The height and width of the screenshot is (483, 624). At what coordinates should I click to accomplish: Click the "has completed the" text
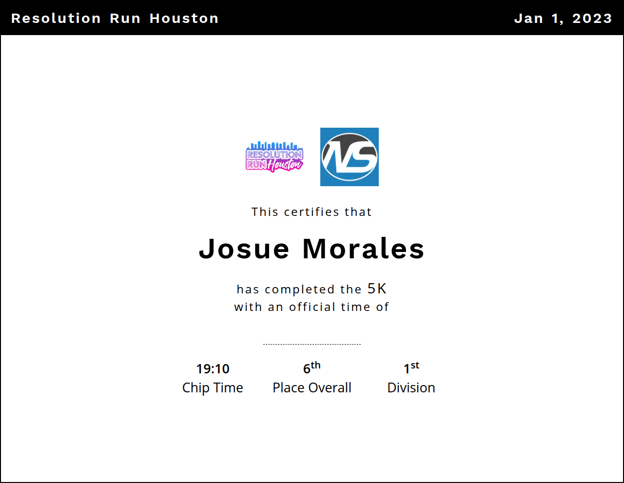coord(299,290)
